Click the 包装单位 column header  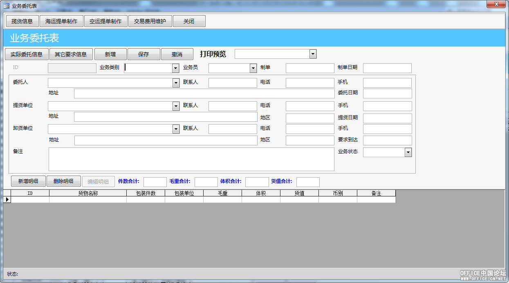[x=184, y=193]
